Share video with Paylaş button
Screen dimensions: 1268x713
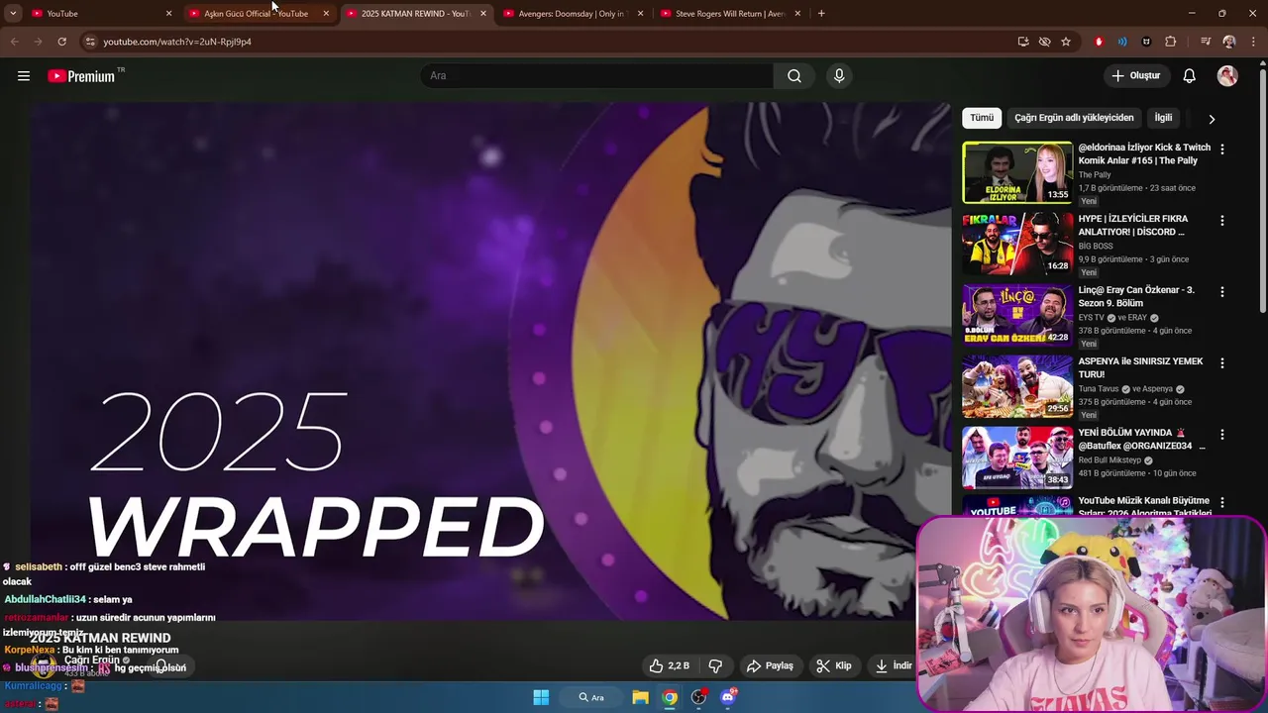coord(770,665)
